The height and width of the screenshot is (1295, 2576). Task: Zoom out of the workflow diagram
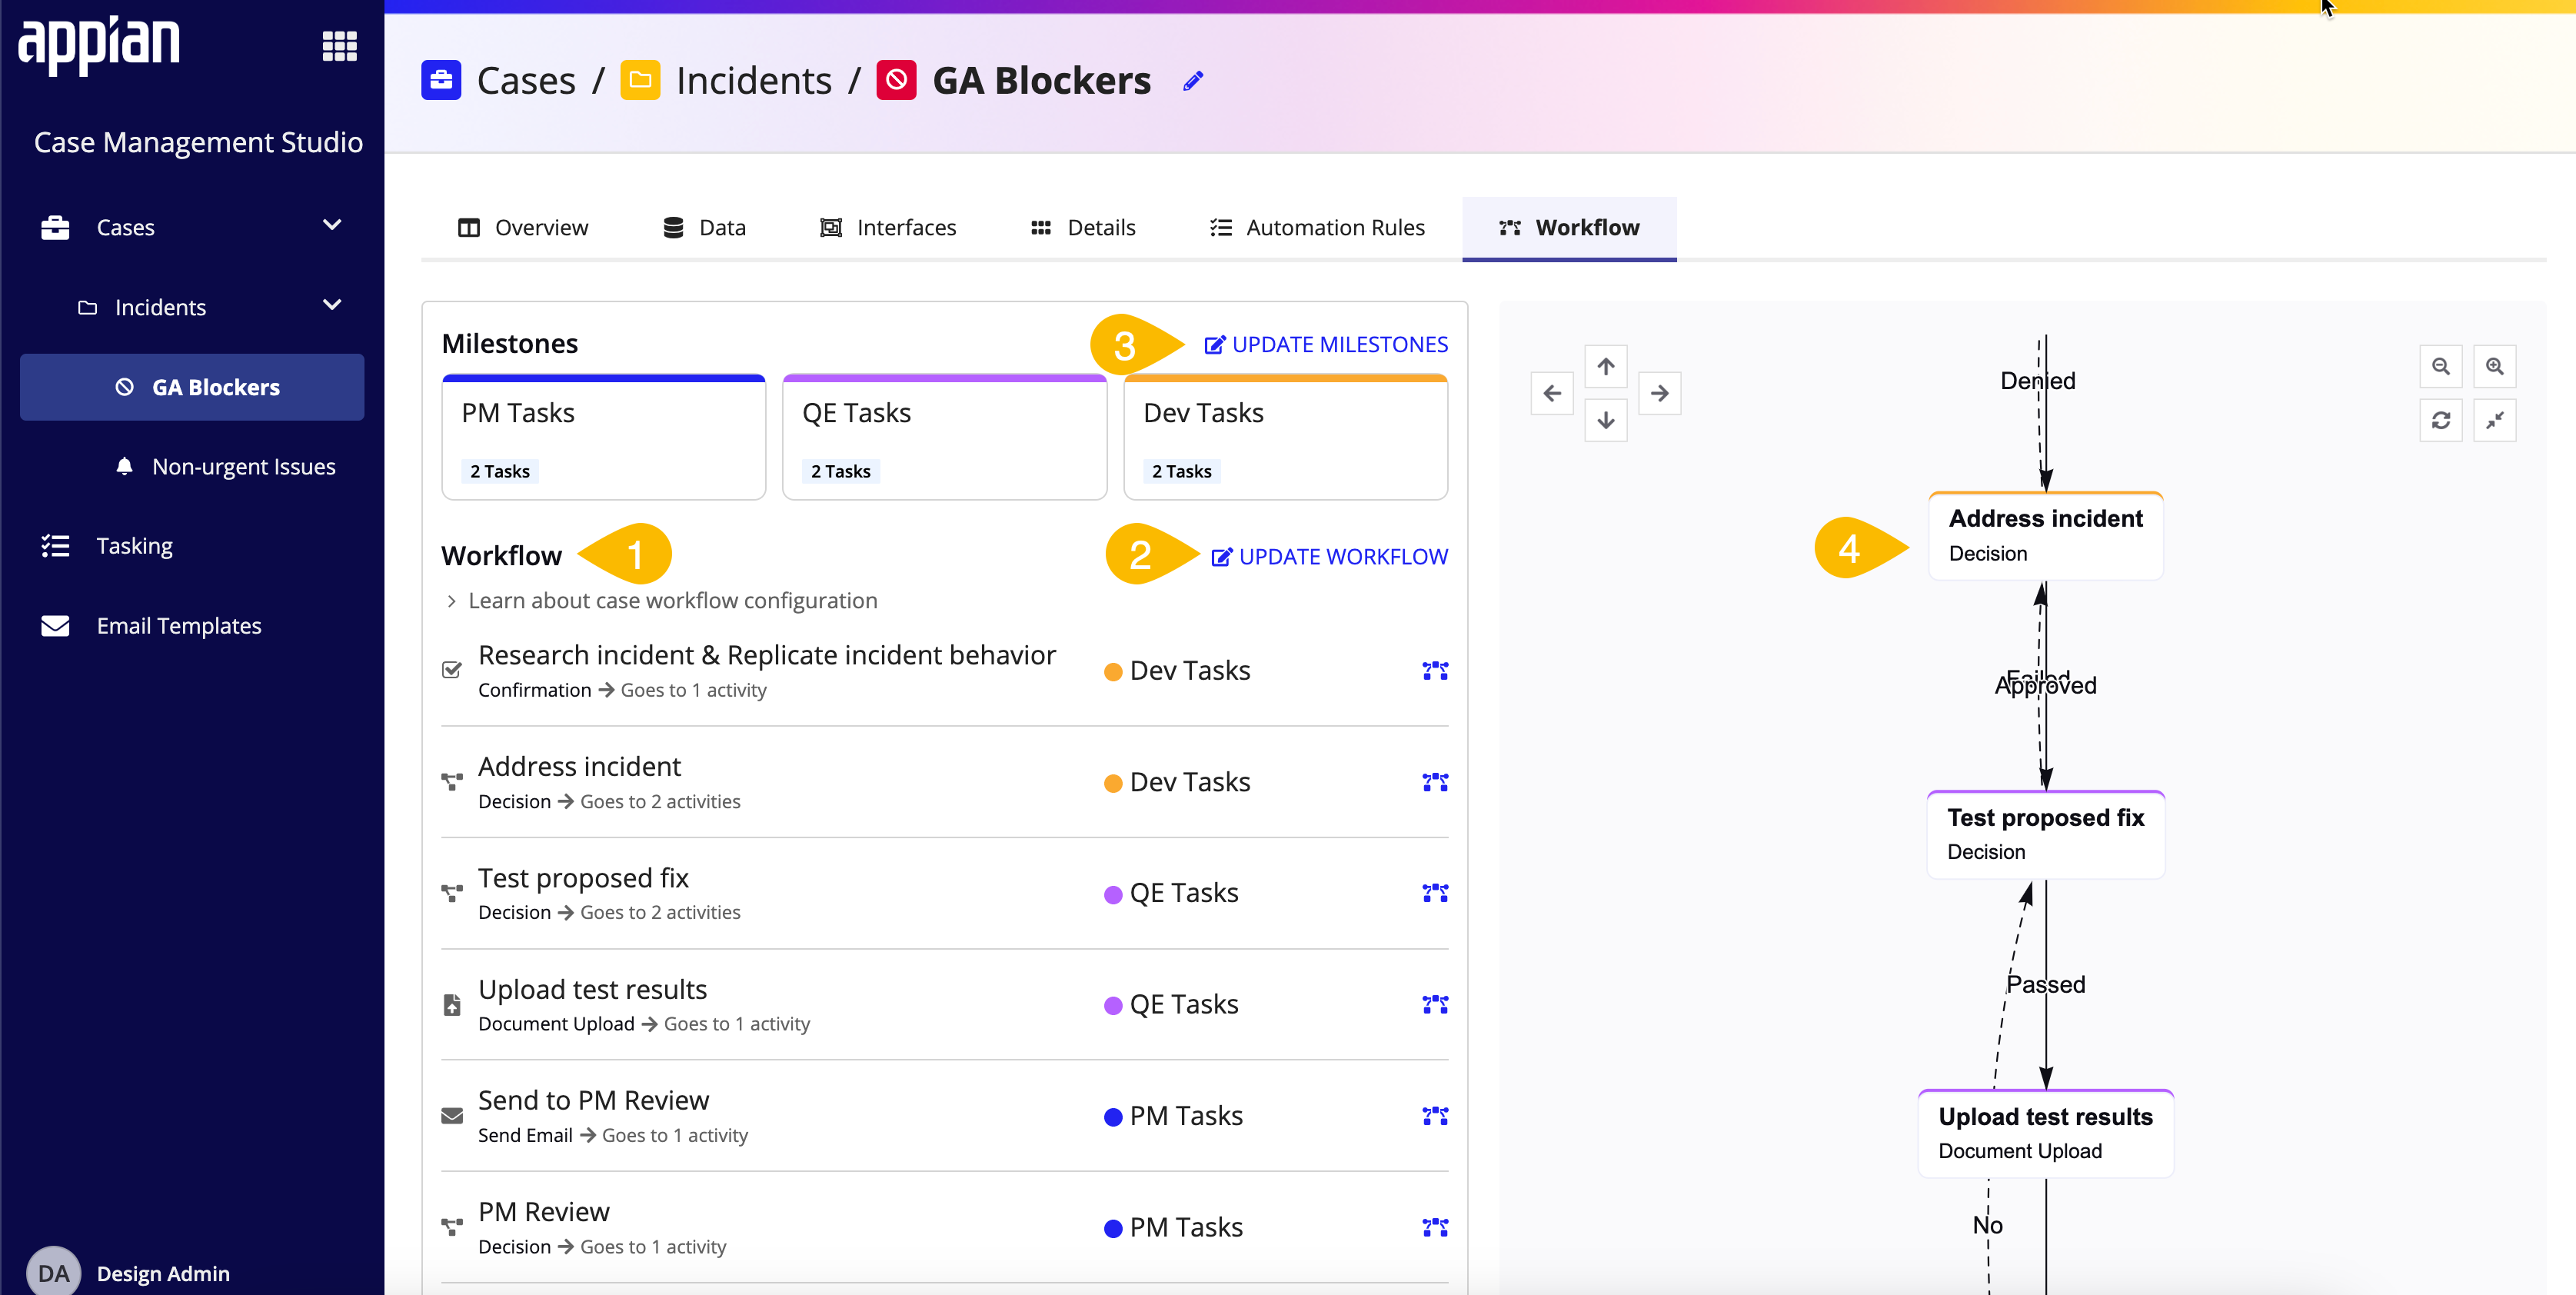coord(2441,366)
